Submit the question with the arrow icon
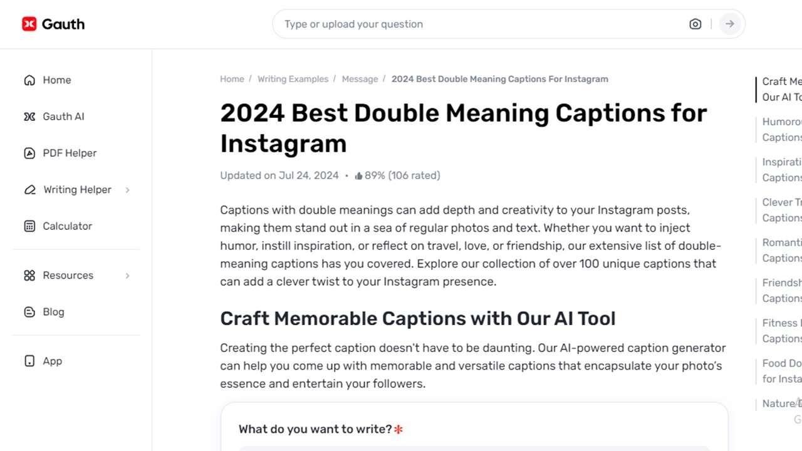 tap(729, 24)
